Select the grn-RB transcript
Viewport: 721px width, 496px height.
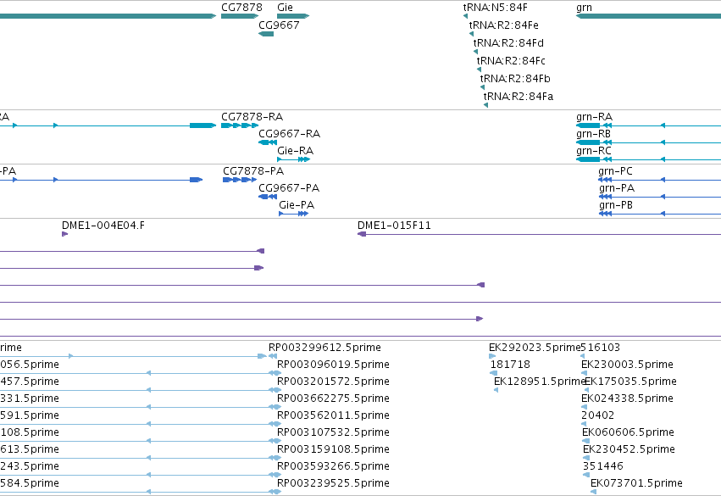point(648,142)
